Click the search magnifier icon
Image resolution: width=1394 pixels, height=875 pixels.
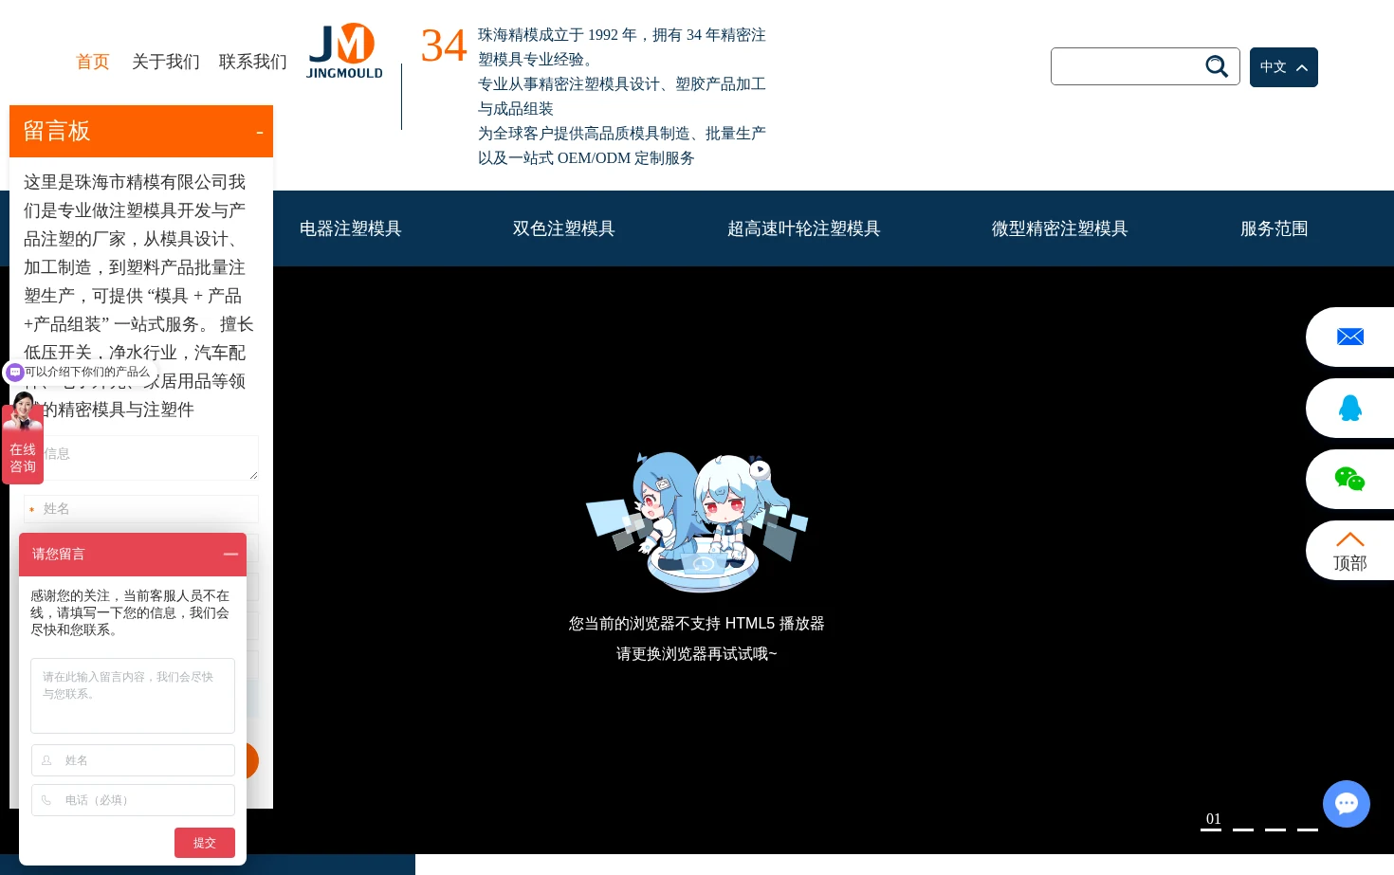tap(1217, 66)
